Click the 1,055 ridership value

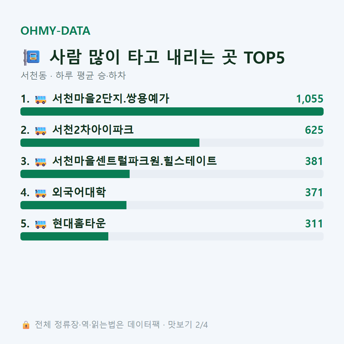click(310, 99)
